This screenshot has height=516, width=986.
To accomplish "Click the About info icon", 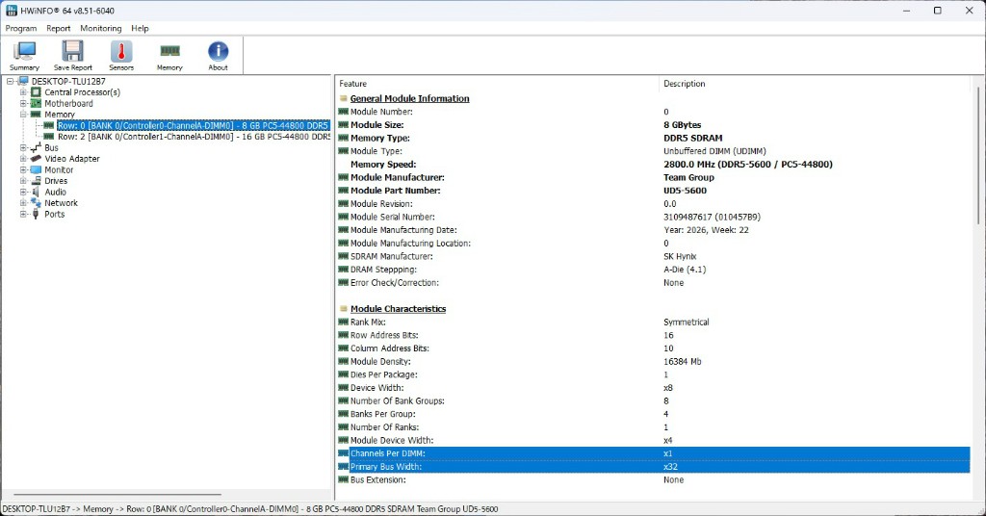I will 219,55.
